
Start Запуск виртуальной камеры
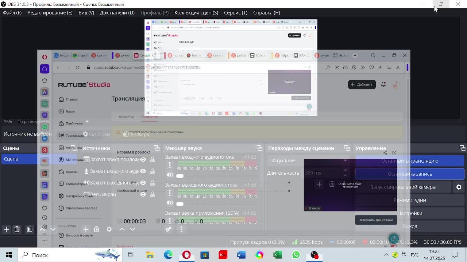(403, 187)
